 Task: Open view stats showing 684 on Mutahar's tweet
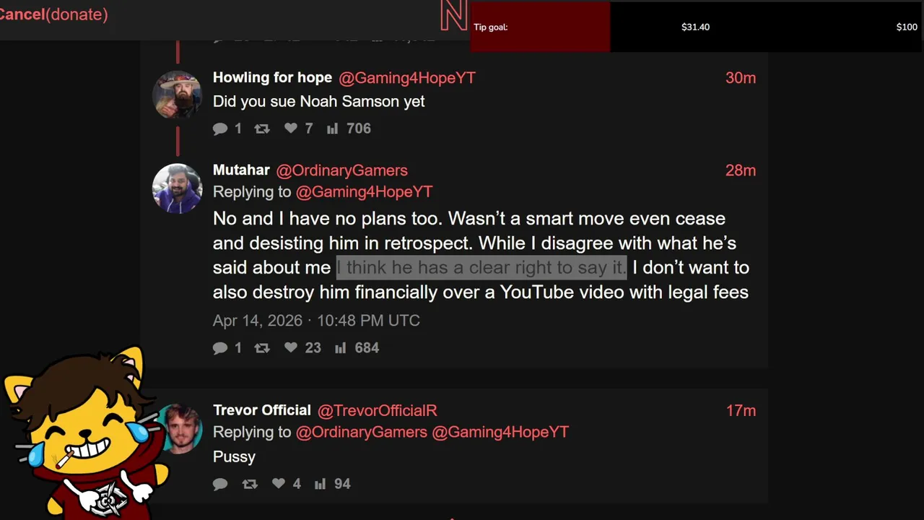(x=340, y=348)
